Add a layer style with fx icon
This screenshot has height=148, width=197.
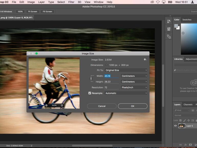pyautogui.click(x=185, y=145)
